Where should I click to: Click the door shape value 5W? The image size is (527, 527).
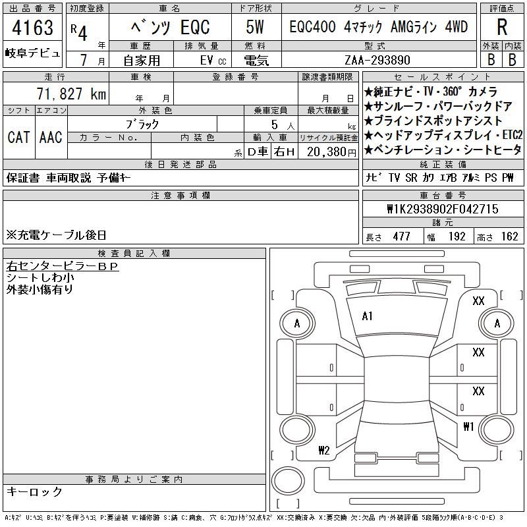click(x=255, y=27)
